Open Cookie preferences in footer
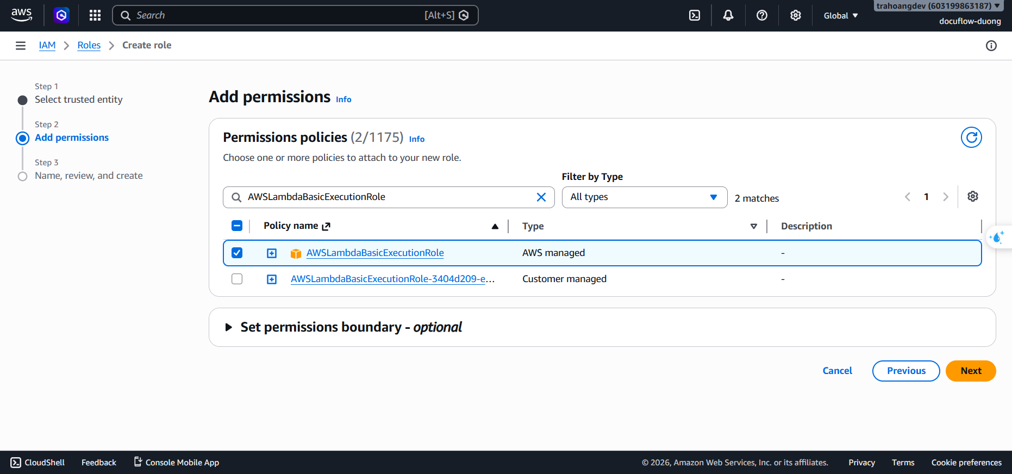The width and height of the screenshot is (1012, 474). (966, 463)
